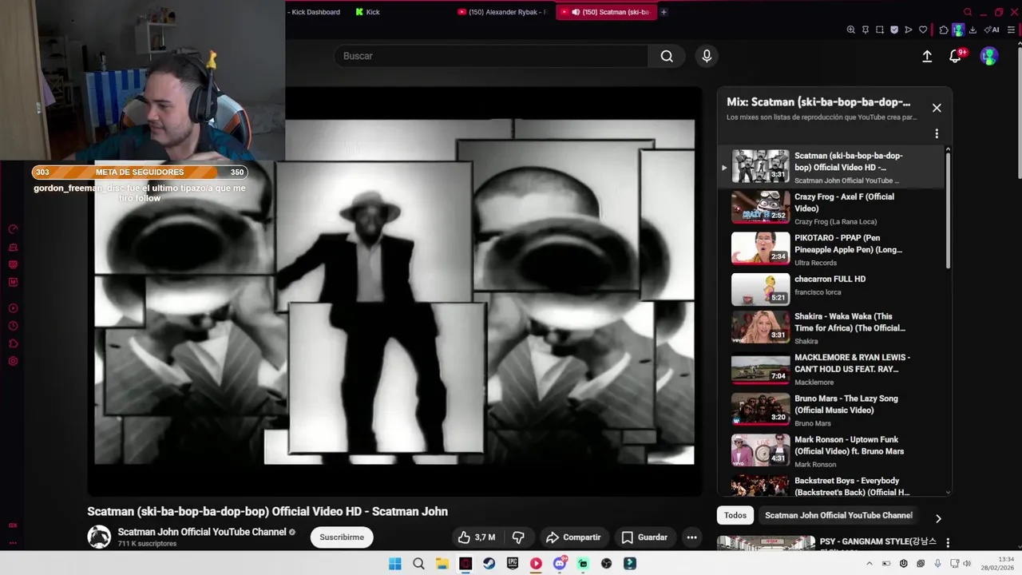This screenshot has height=575, width=1022.
Task: Select the Scatman browser tab
Action: click(x=606, y=12)
